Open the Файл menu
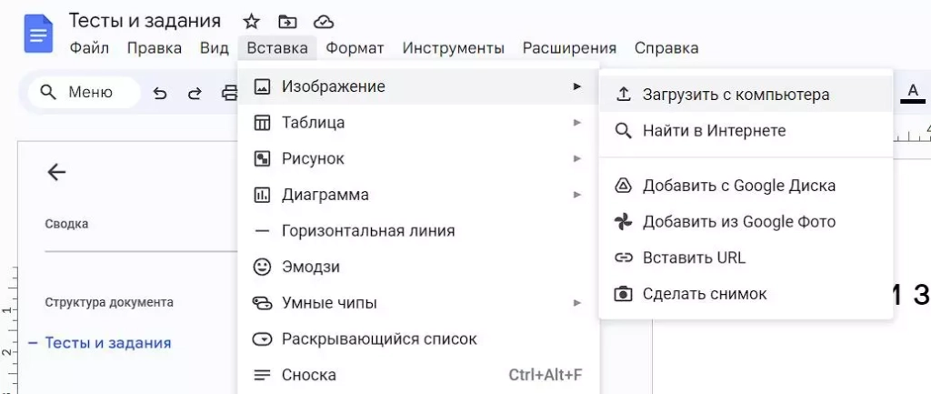 coord(89,47)
